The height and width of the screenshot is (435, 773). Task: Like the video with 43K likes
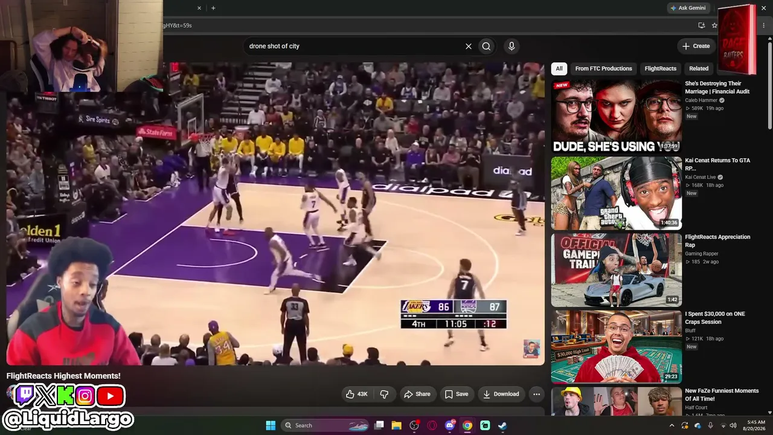tap(356, 394)
